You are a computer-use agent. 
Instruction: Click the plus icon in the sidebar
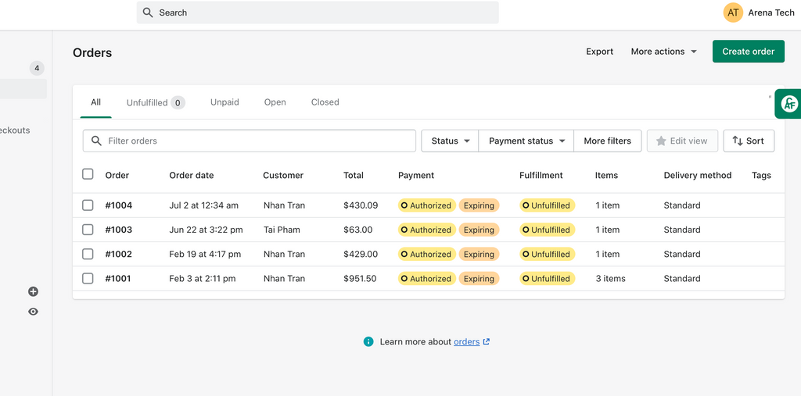point(33,291)
